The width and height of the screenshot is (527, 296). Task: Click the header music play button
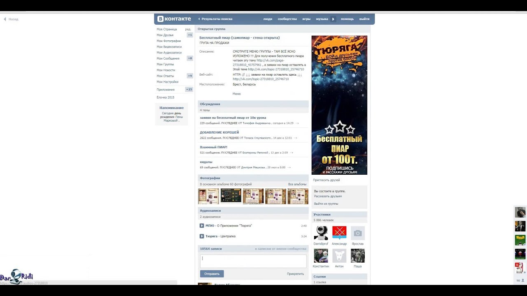(x=333, y=19)
